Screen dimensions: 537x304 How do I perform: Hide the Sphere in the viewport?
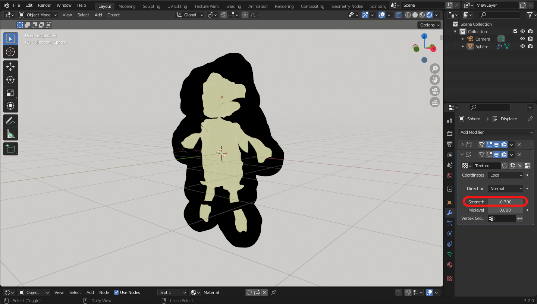click(x=523, y=47)
